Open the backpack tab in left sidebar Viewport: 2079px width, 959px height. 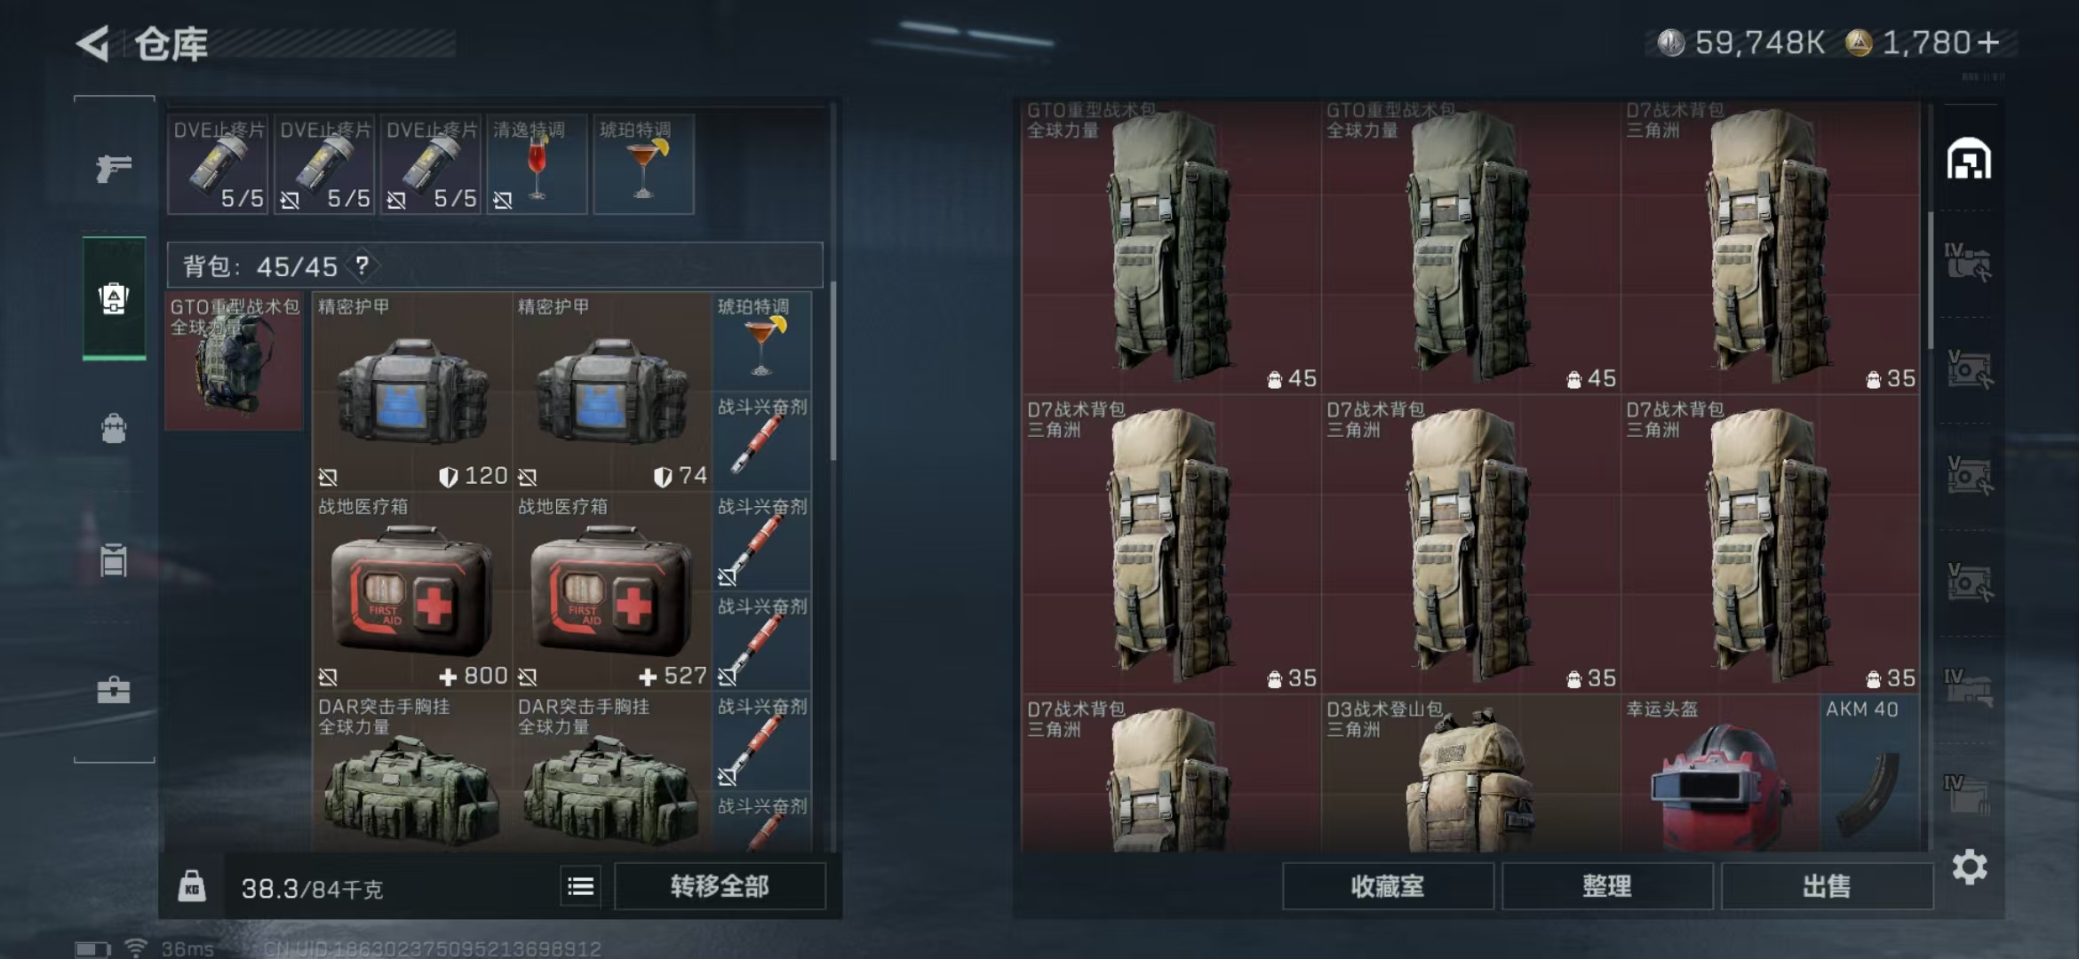[x=114, y=298]
